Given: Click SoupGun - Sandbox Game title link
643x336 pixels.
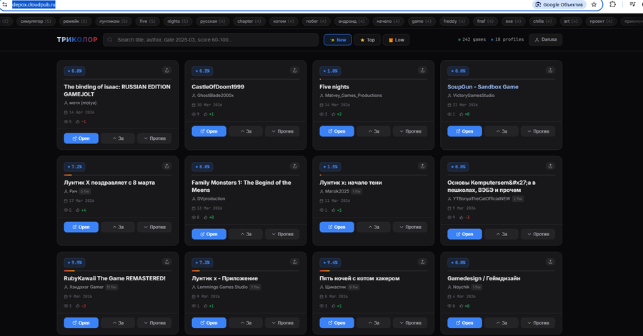Looking at the screenshot, I should coord(483,87).
